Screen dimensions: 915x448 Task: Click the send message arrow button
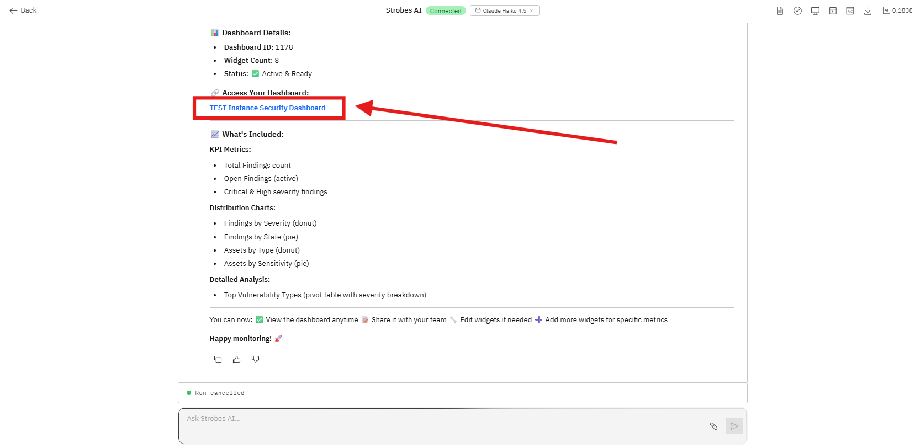click(x=734, y=426)
